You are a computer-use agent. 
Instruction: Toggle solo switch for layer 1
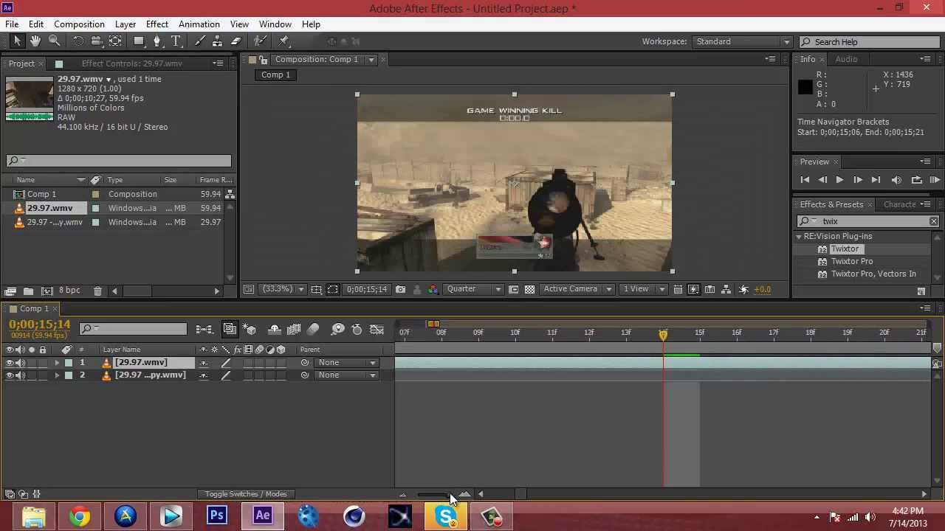tap(31, 362)
